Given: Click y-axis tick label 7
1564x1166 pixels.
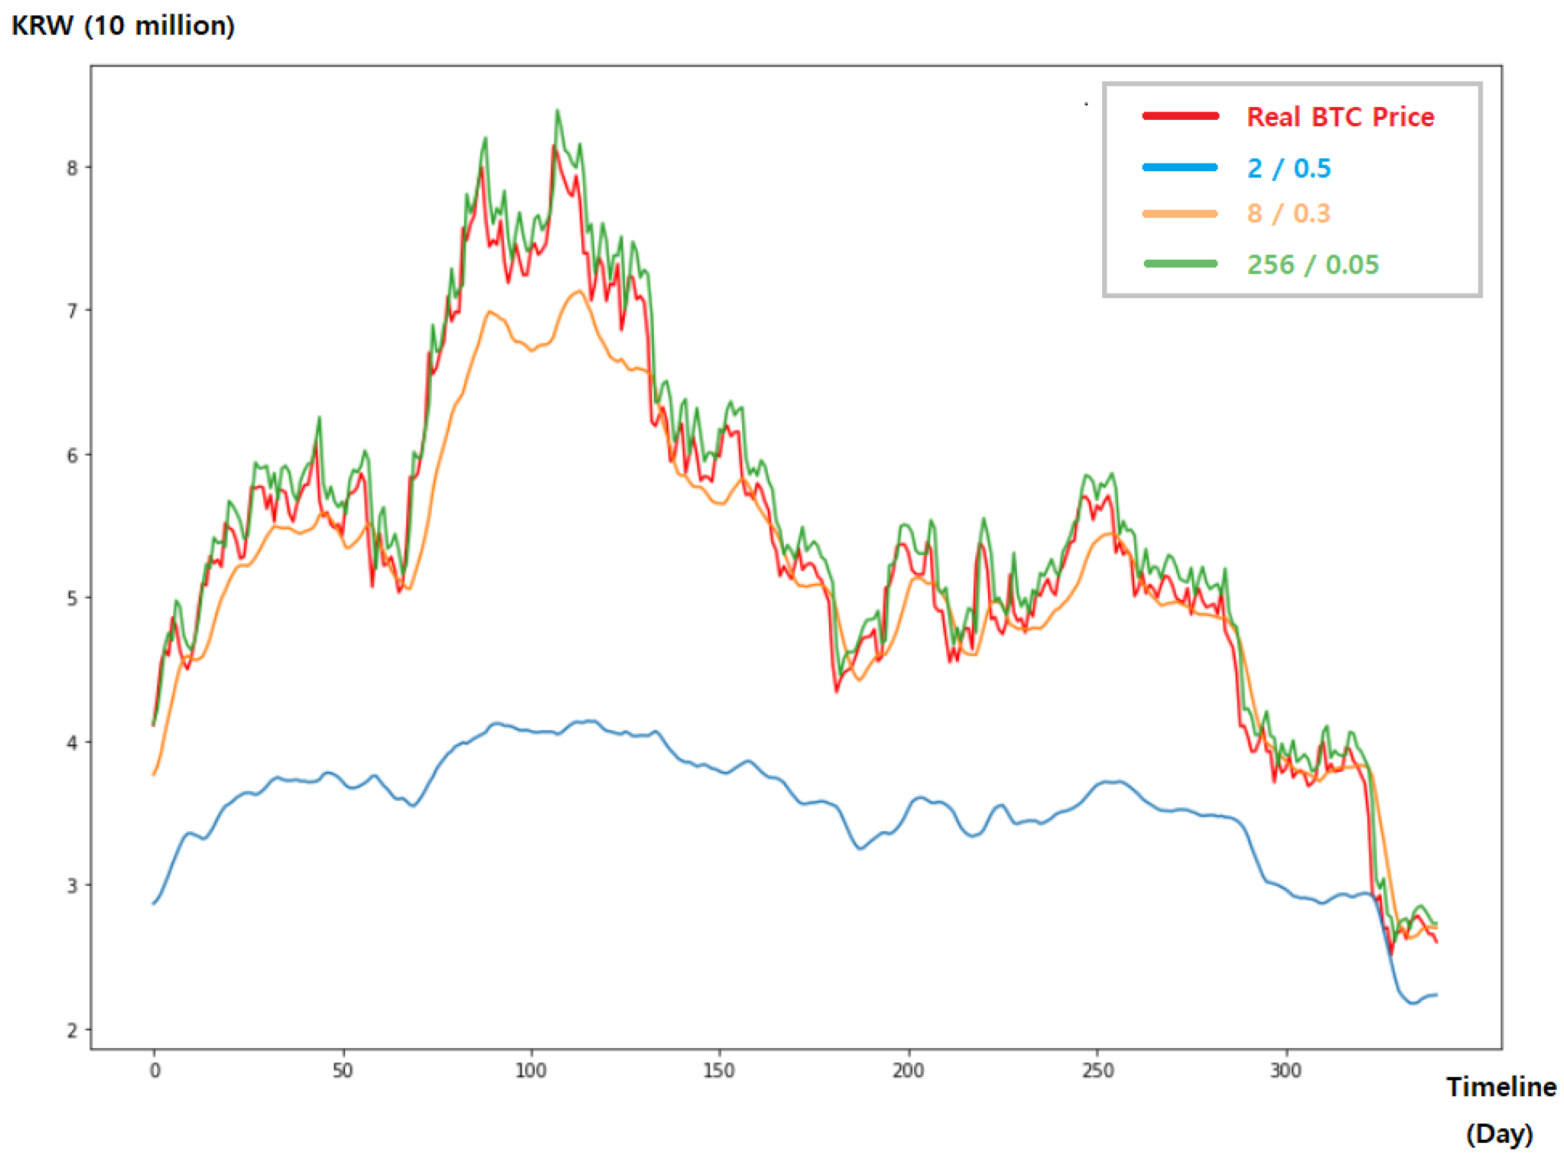Looking at the screenshot, I should click(x=72, y=310).
